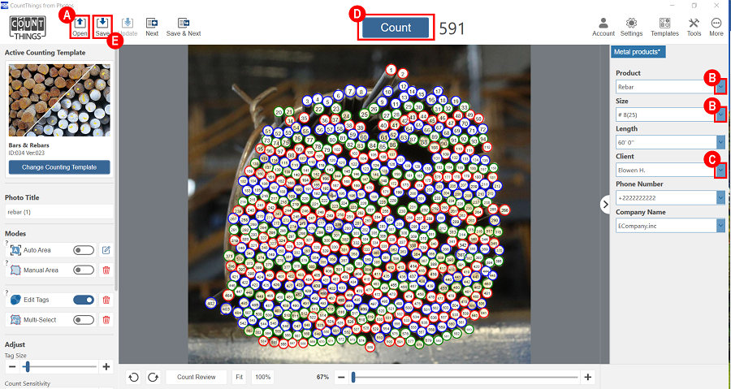Enable the Multi-Select toggle
This screenshot has height=389, width=731.
(84, 320)
